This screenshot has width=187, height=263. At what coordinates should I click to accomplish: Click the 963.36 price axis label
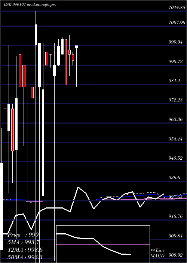175,119
